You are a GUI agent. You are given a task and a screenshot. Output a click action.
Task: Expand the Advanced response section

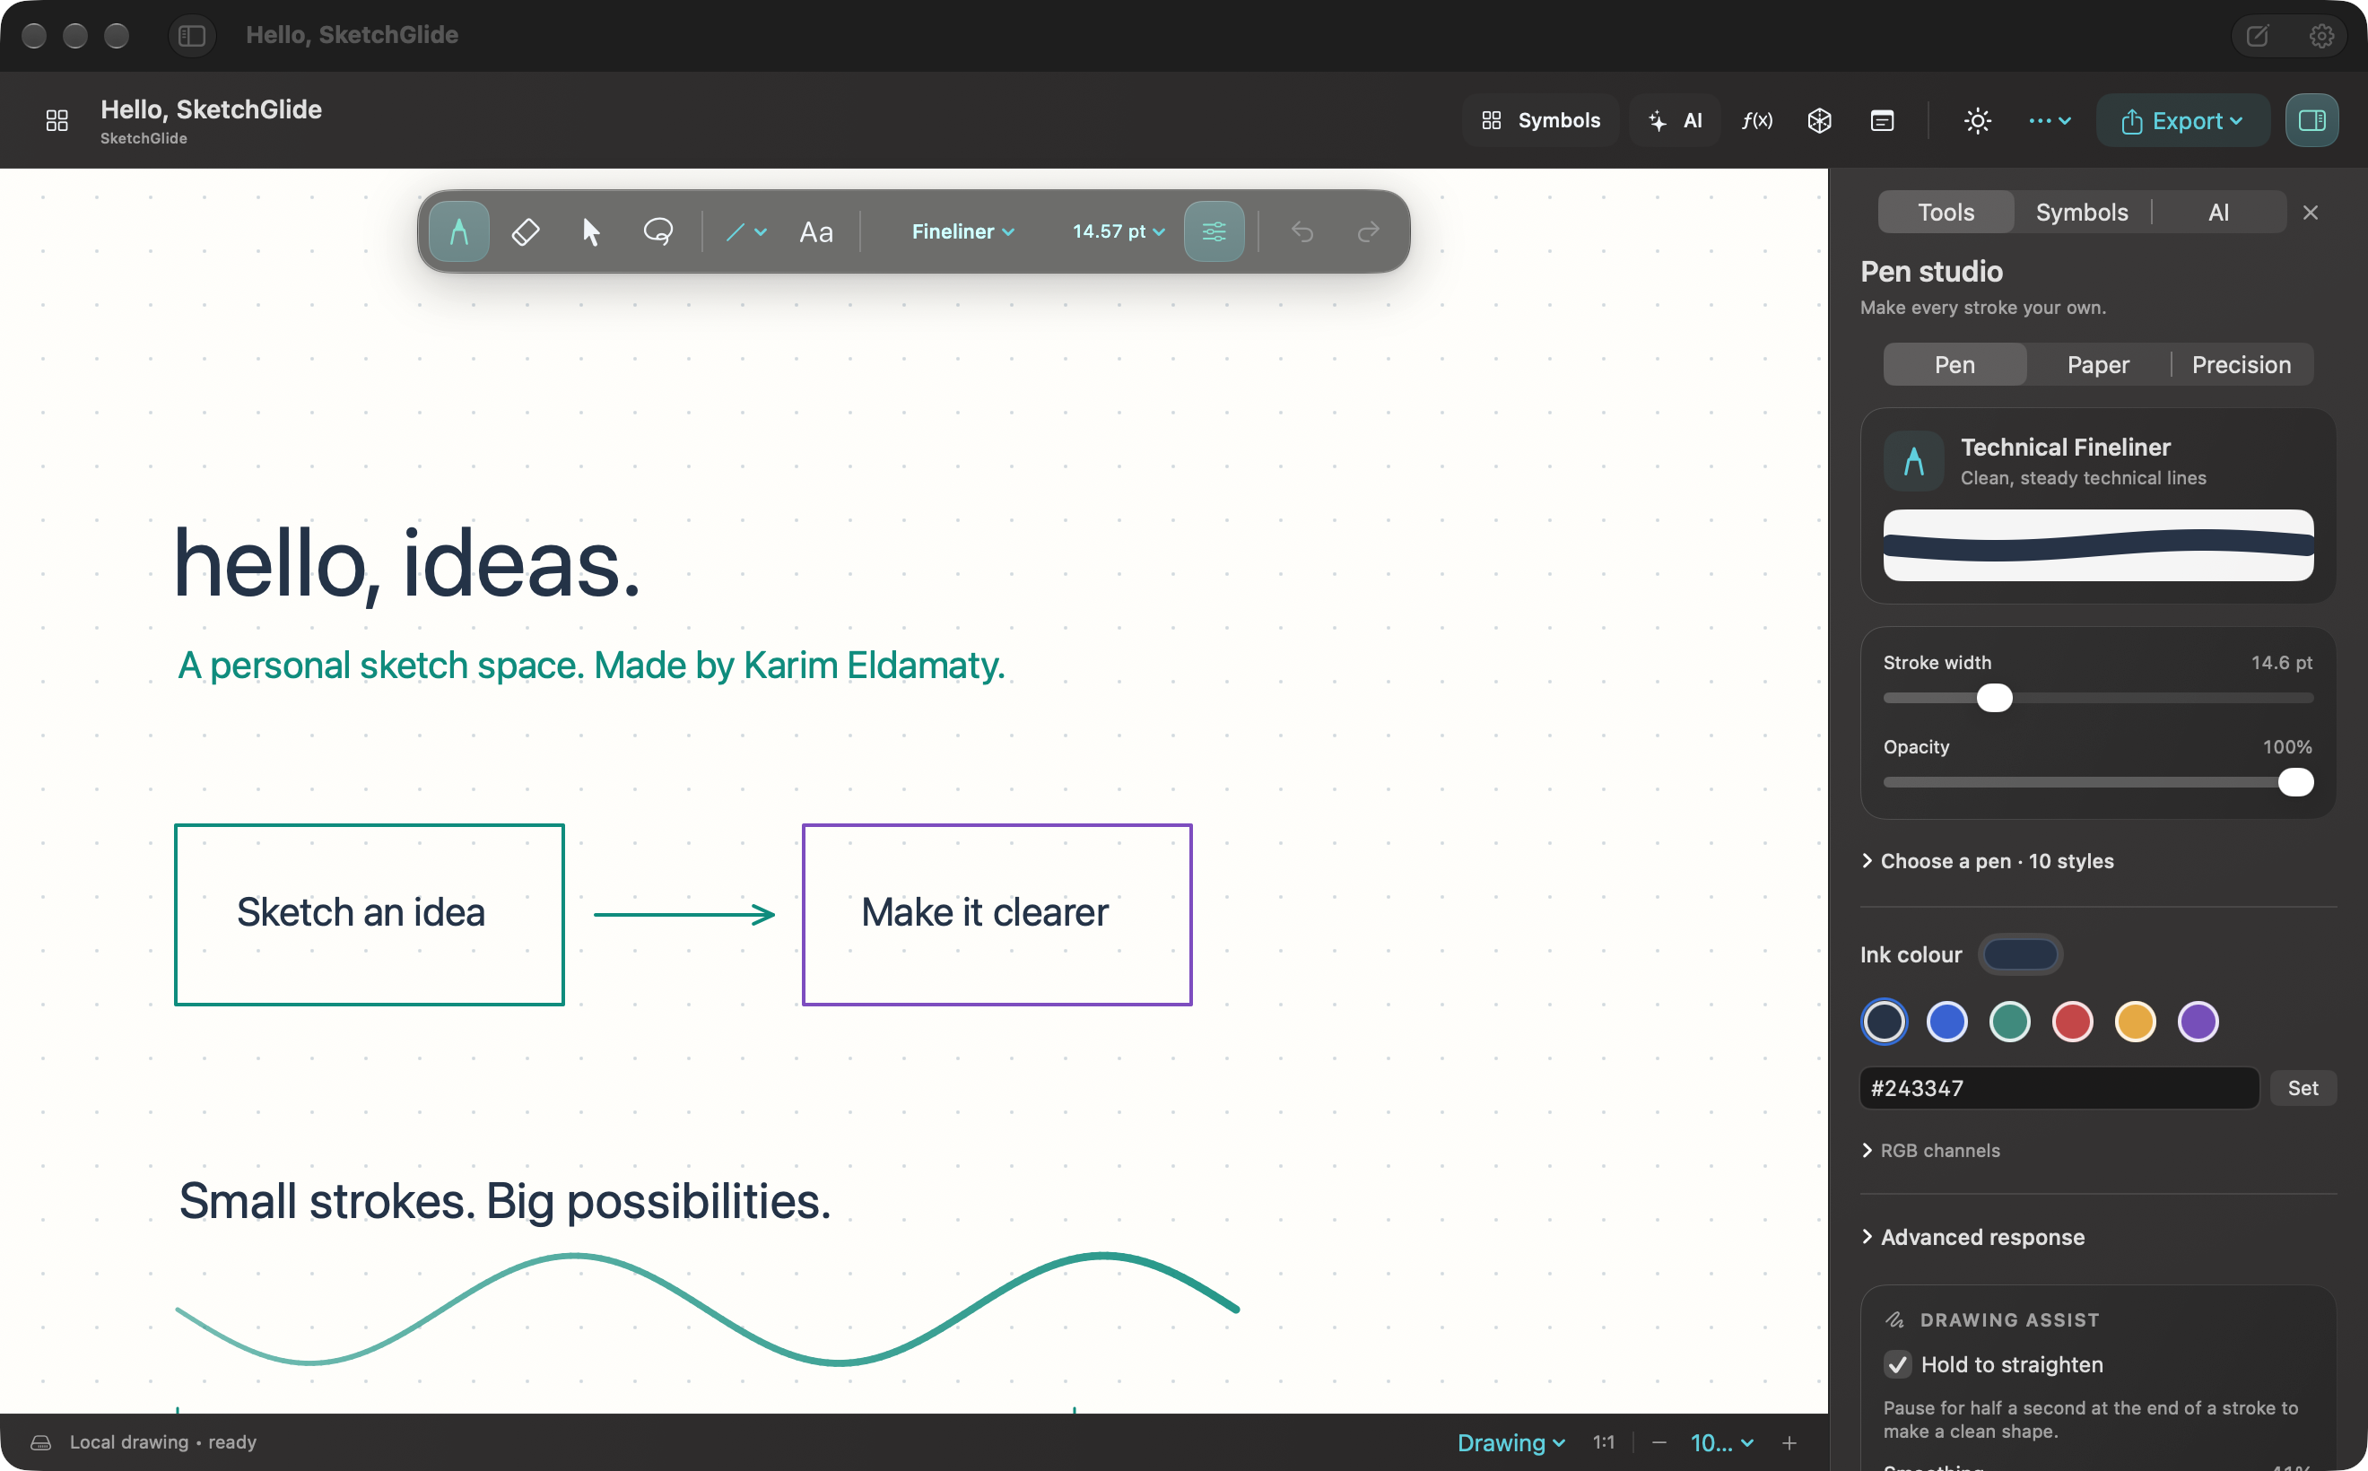pyautogui.click(x=1972, y=1237)
